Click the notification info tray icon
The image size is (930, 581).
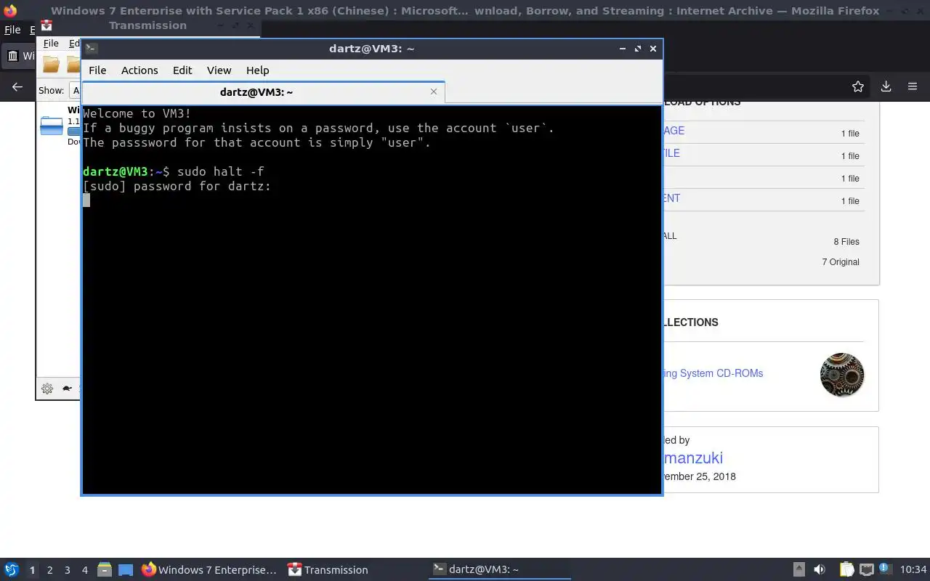pyautogui.click(x=885, y=569)
